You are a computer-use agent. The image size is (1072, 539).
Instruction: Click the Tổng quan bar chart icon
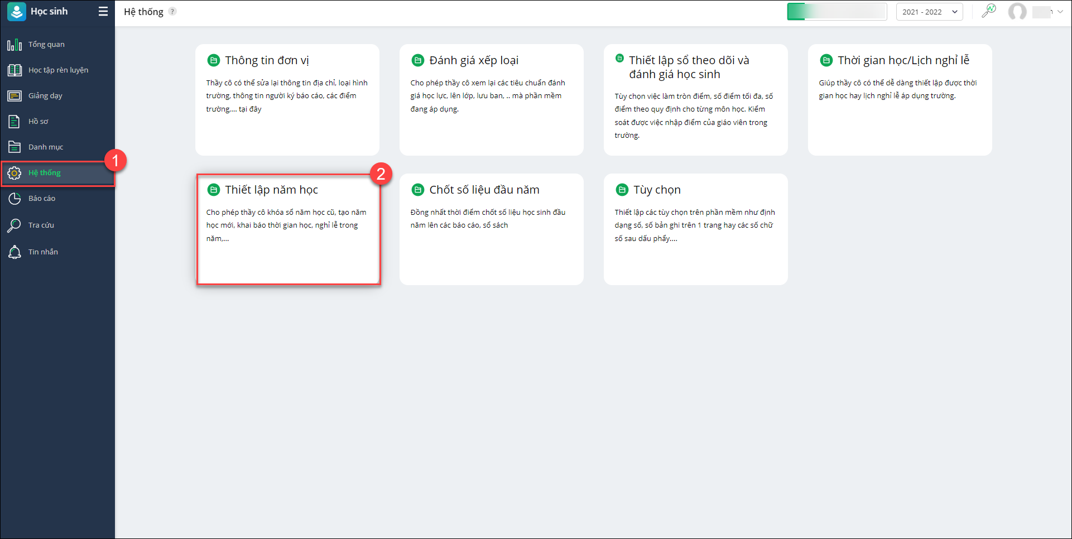[x=15, y=45]
